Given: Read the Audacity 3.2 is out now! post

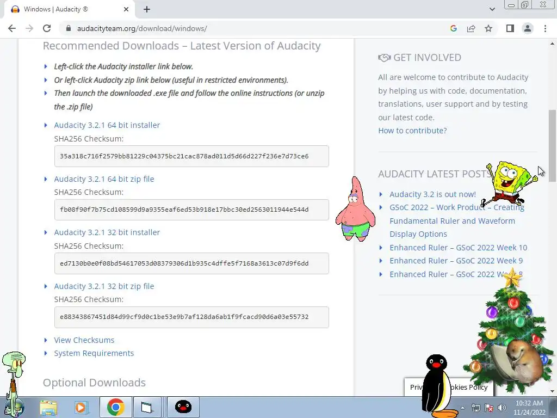Looking at the screenshot, I should click(432, 194).
